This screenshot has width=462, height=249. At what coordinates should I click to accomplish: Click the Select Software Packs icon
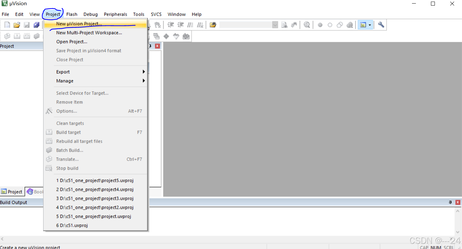coord(176,36)
